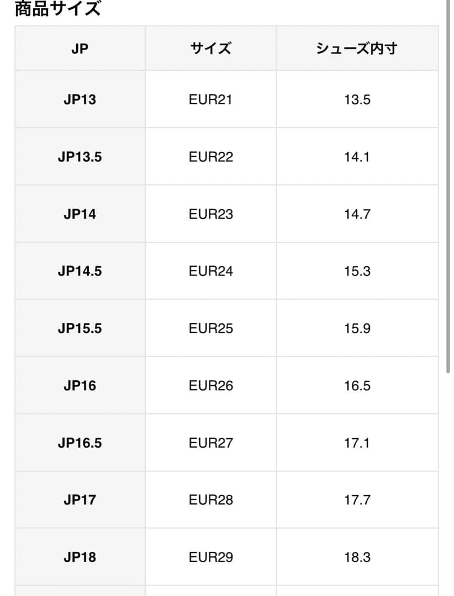Image resolution: width=454 pixels, height=596 pixels.
Task: Select the JP16.5 row label
Action: point(80,443)
